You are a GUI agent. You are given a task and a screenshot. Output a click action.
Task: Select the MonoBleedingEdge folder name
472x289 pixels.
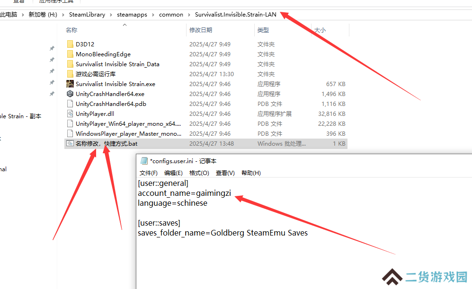pos(103,54)
